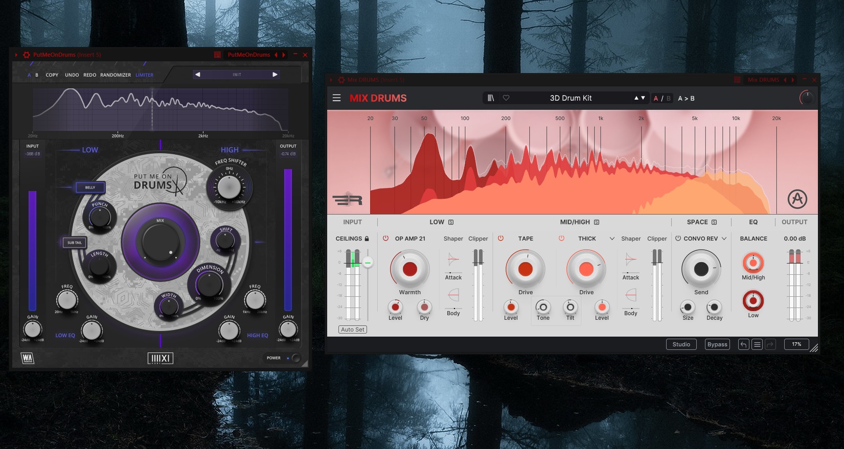Select slot B in Mix Drums A/B compare
Image resolution: width=844 pixels, height=449 pixels.
(669, 99)
